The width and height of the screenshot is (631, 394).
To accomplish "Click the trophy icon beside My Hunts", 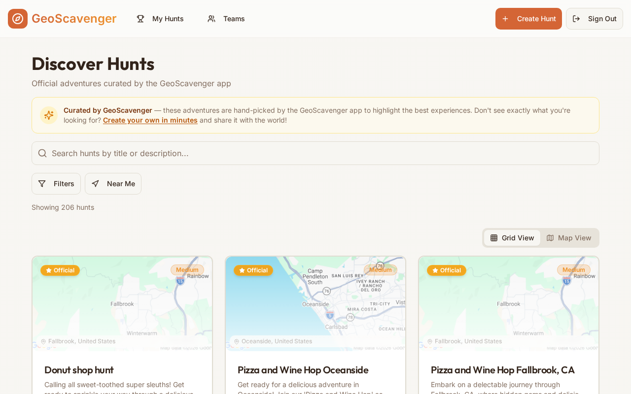I will pos(140,19).
